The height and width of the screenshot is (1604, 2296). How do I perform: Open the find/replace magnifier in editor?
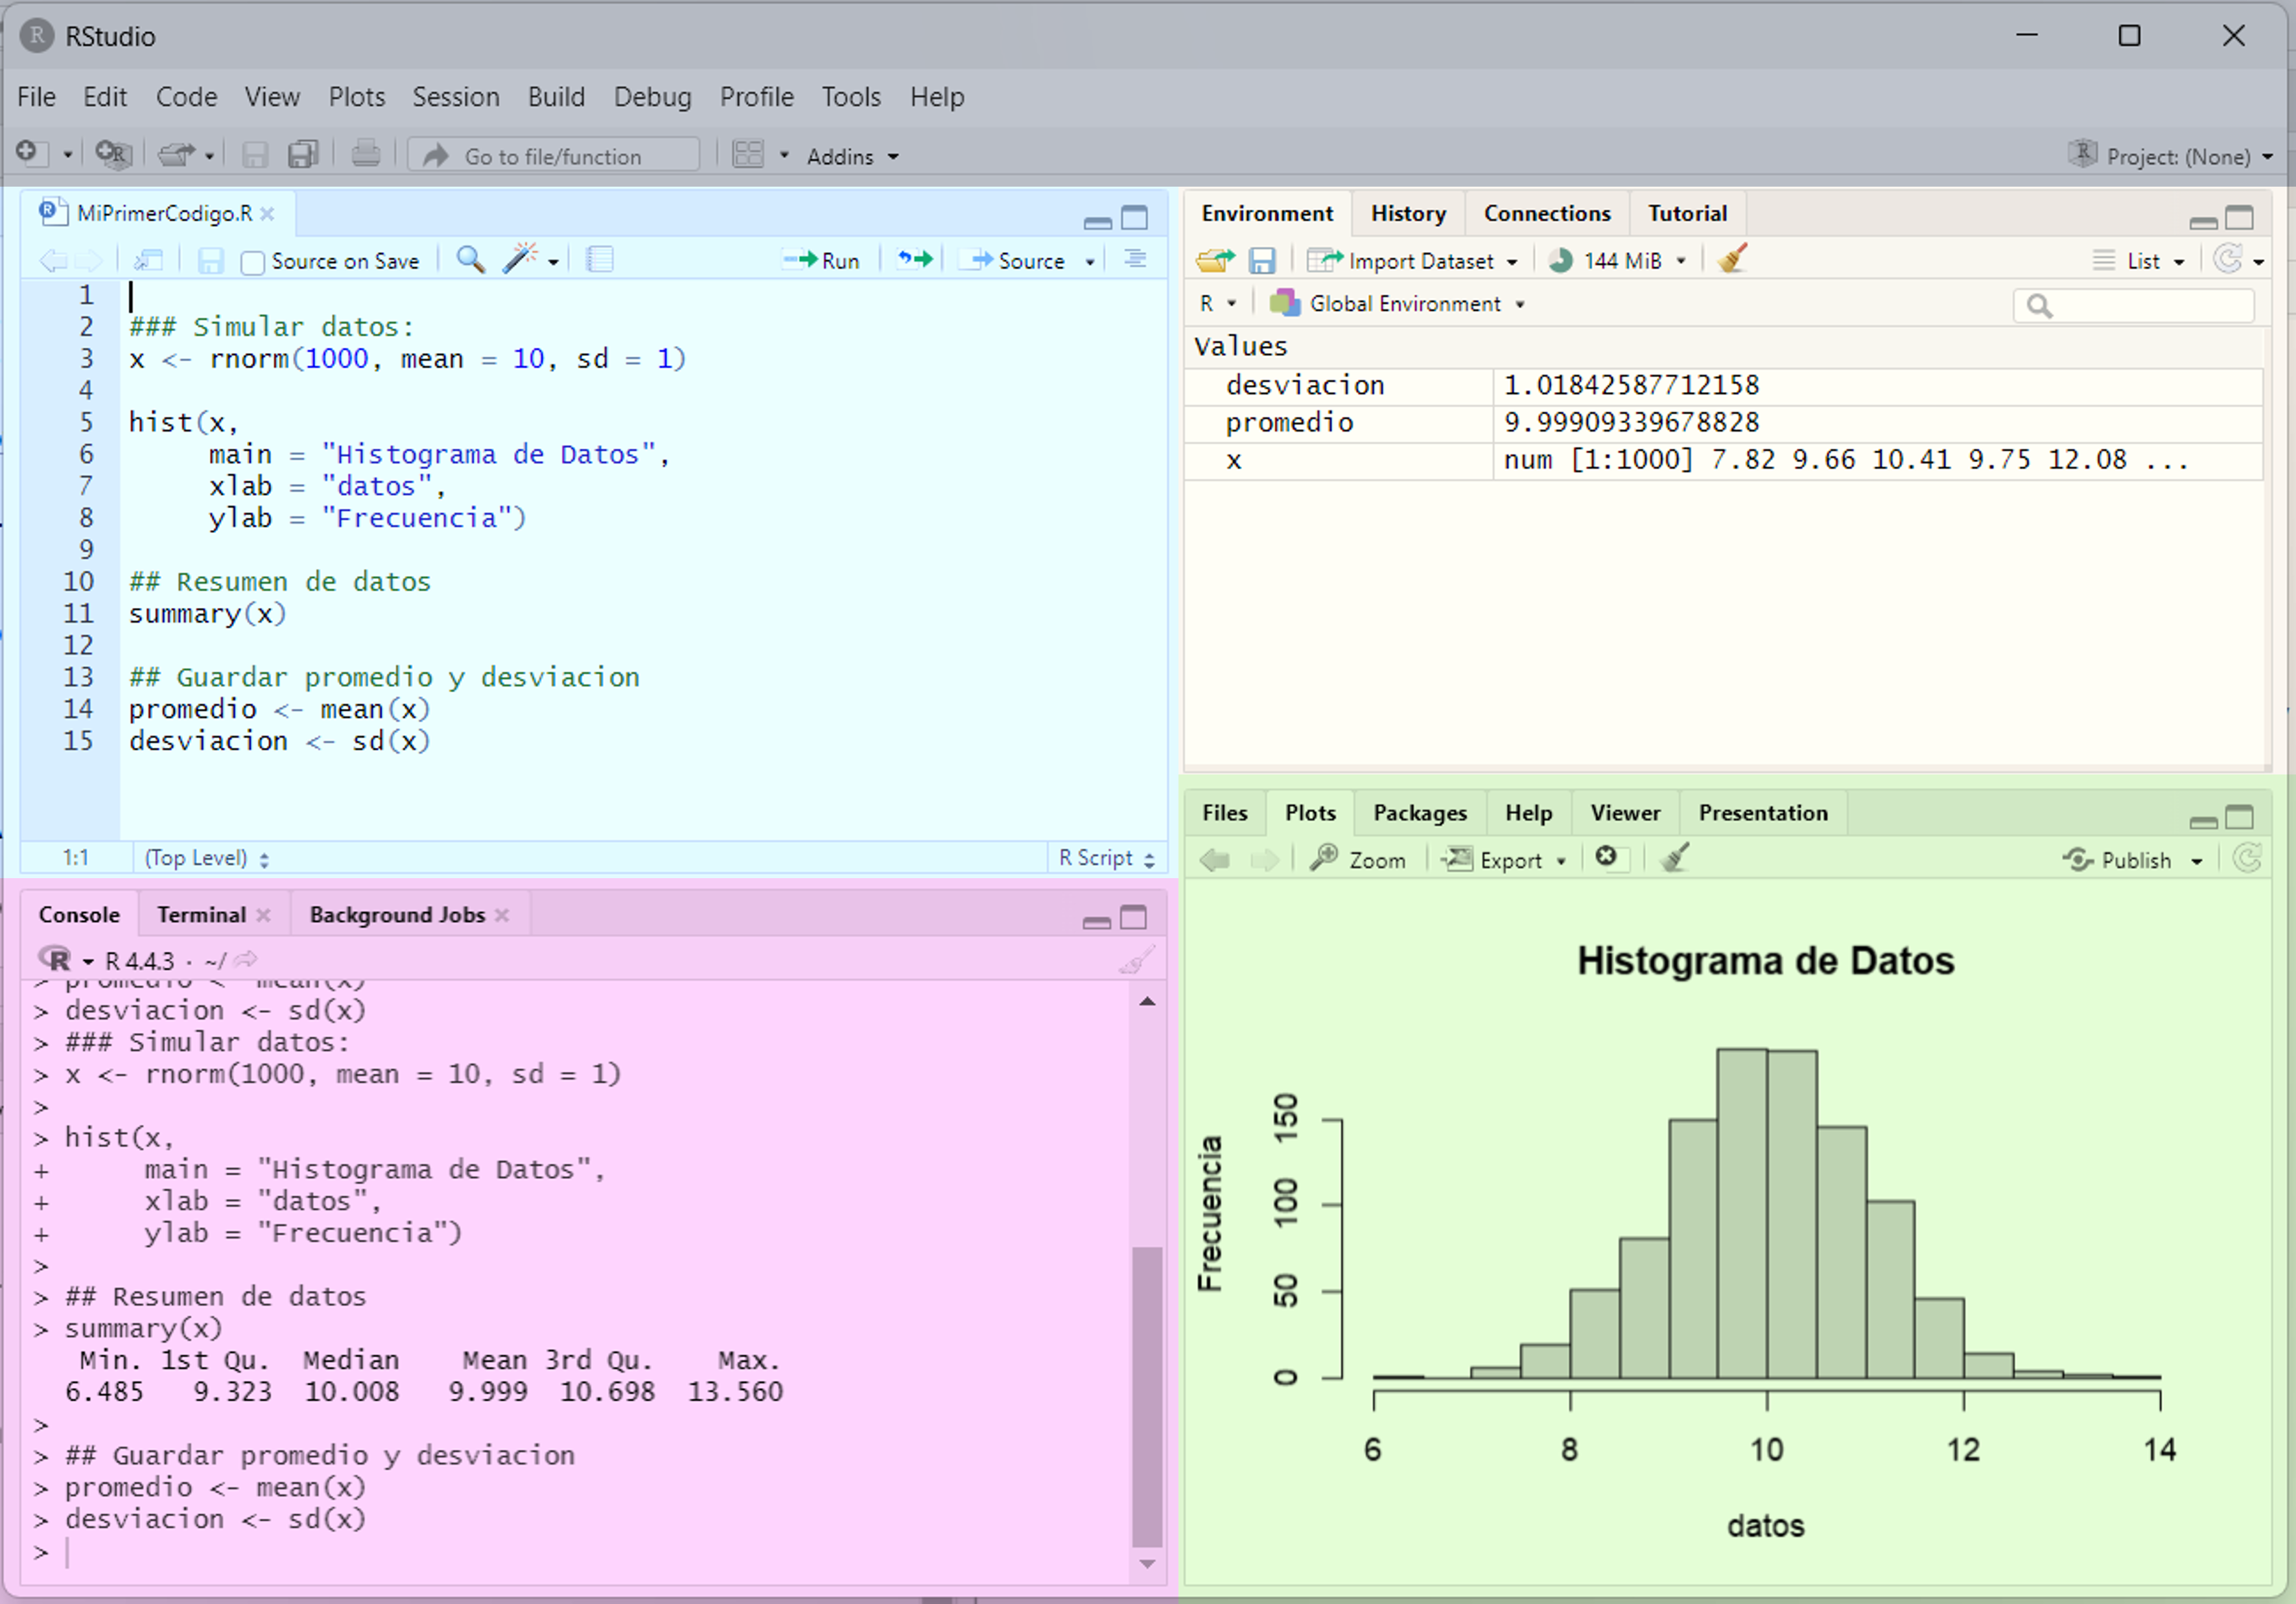point(470,260)
